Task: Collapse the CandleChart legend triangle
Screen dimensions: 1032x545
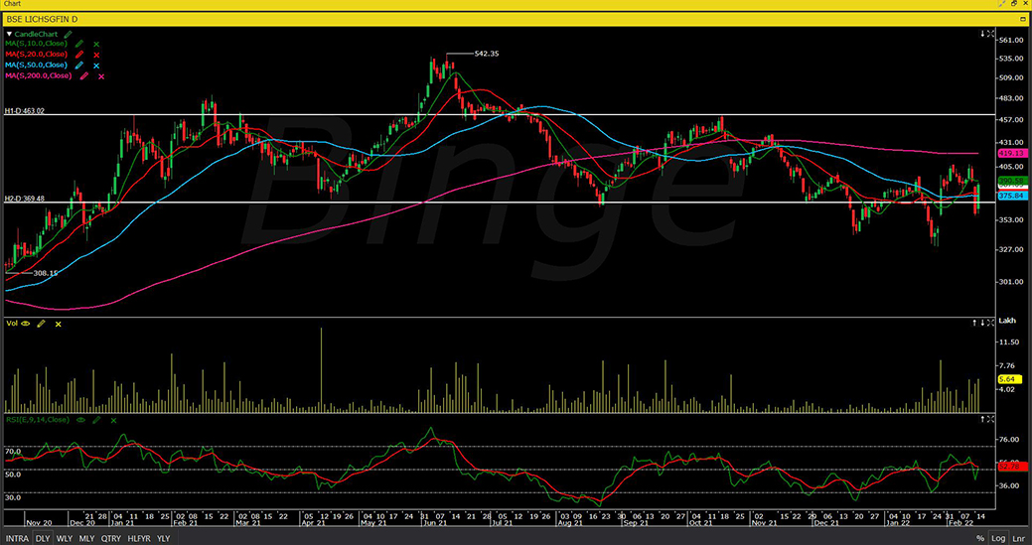Action: pyautogui.click(x=9, y=34)
